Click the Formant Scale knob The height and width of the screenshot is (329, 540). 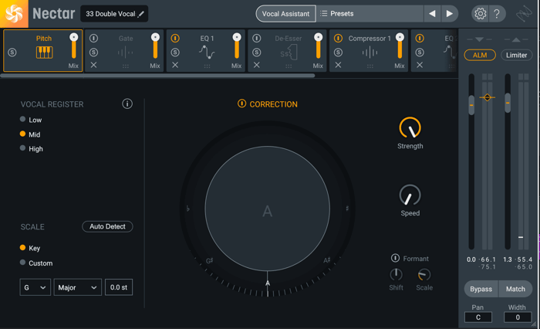[424, 274]
